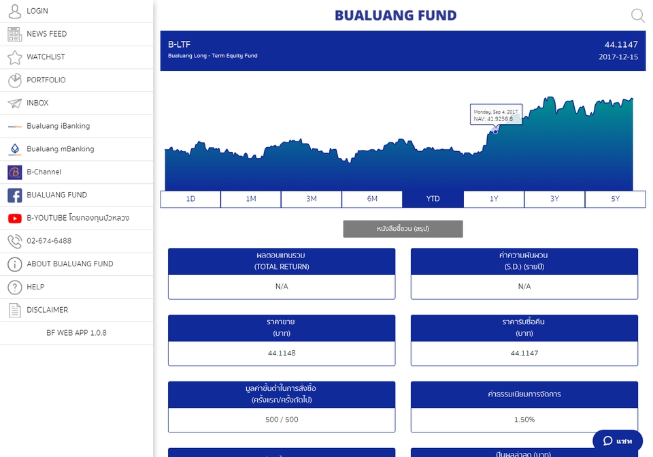Open the search magnifier icon

[x=637, y=16]
